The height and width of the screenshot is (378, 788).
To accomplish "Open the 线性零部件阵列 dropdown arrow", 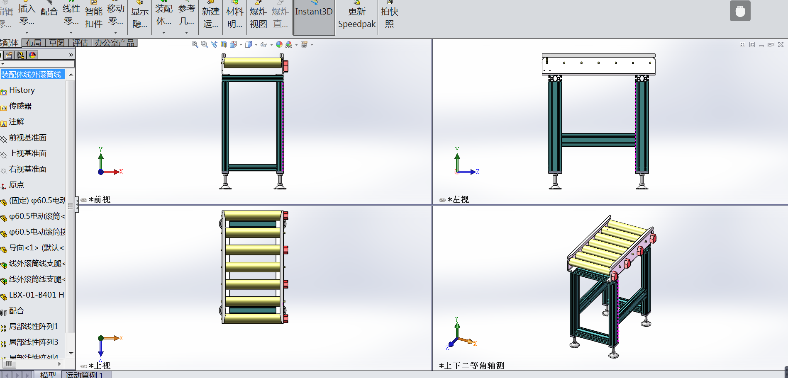I will click(71, 33).
